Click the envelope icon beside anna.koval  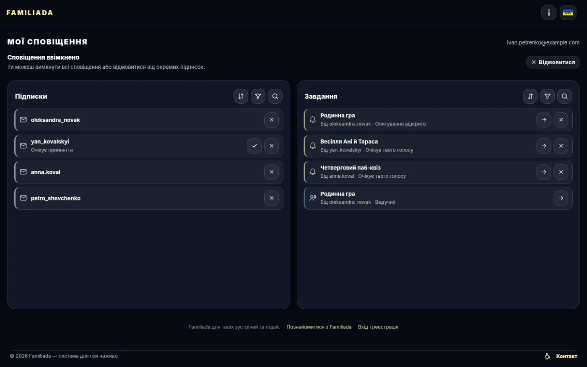point(23,172)
